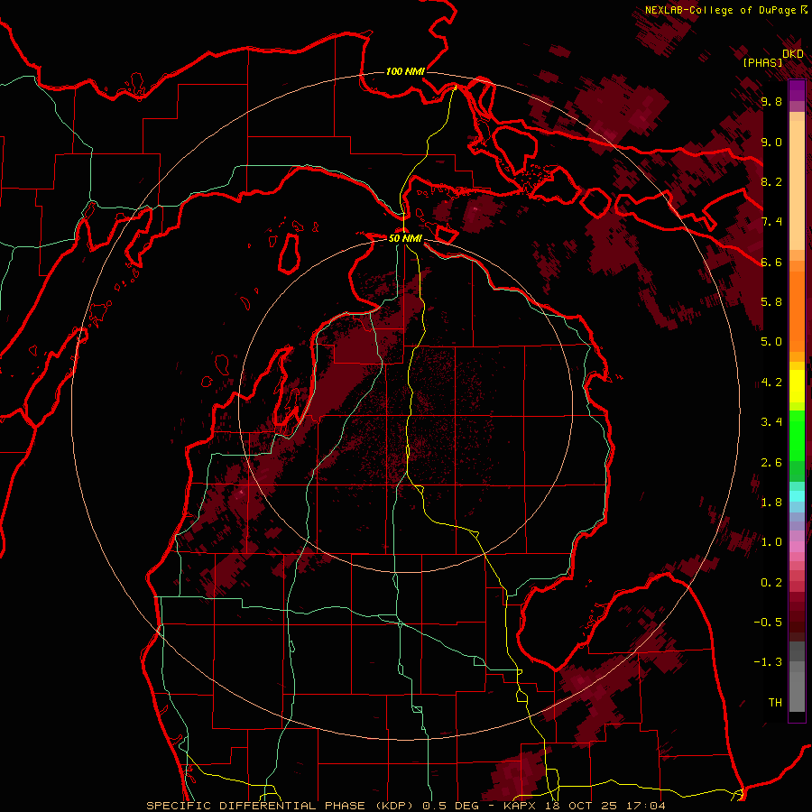Pick the cyan segment of the color bar

point(797,496)
